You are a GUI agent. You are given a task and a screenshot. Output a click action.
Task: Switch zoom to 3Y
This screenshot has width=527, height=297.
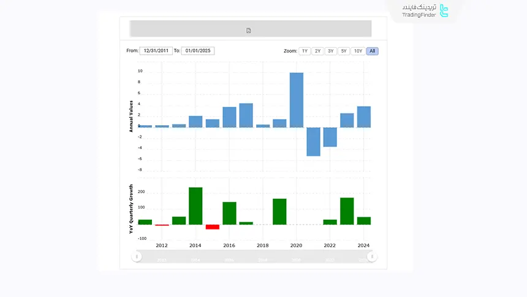point(331,51)
